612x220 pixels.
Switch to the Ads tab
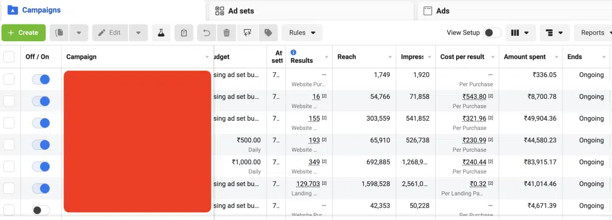click(515, 11)
